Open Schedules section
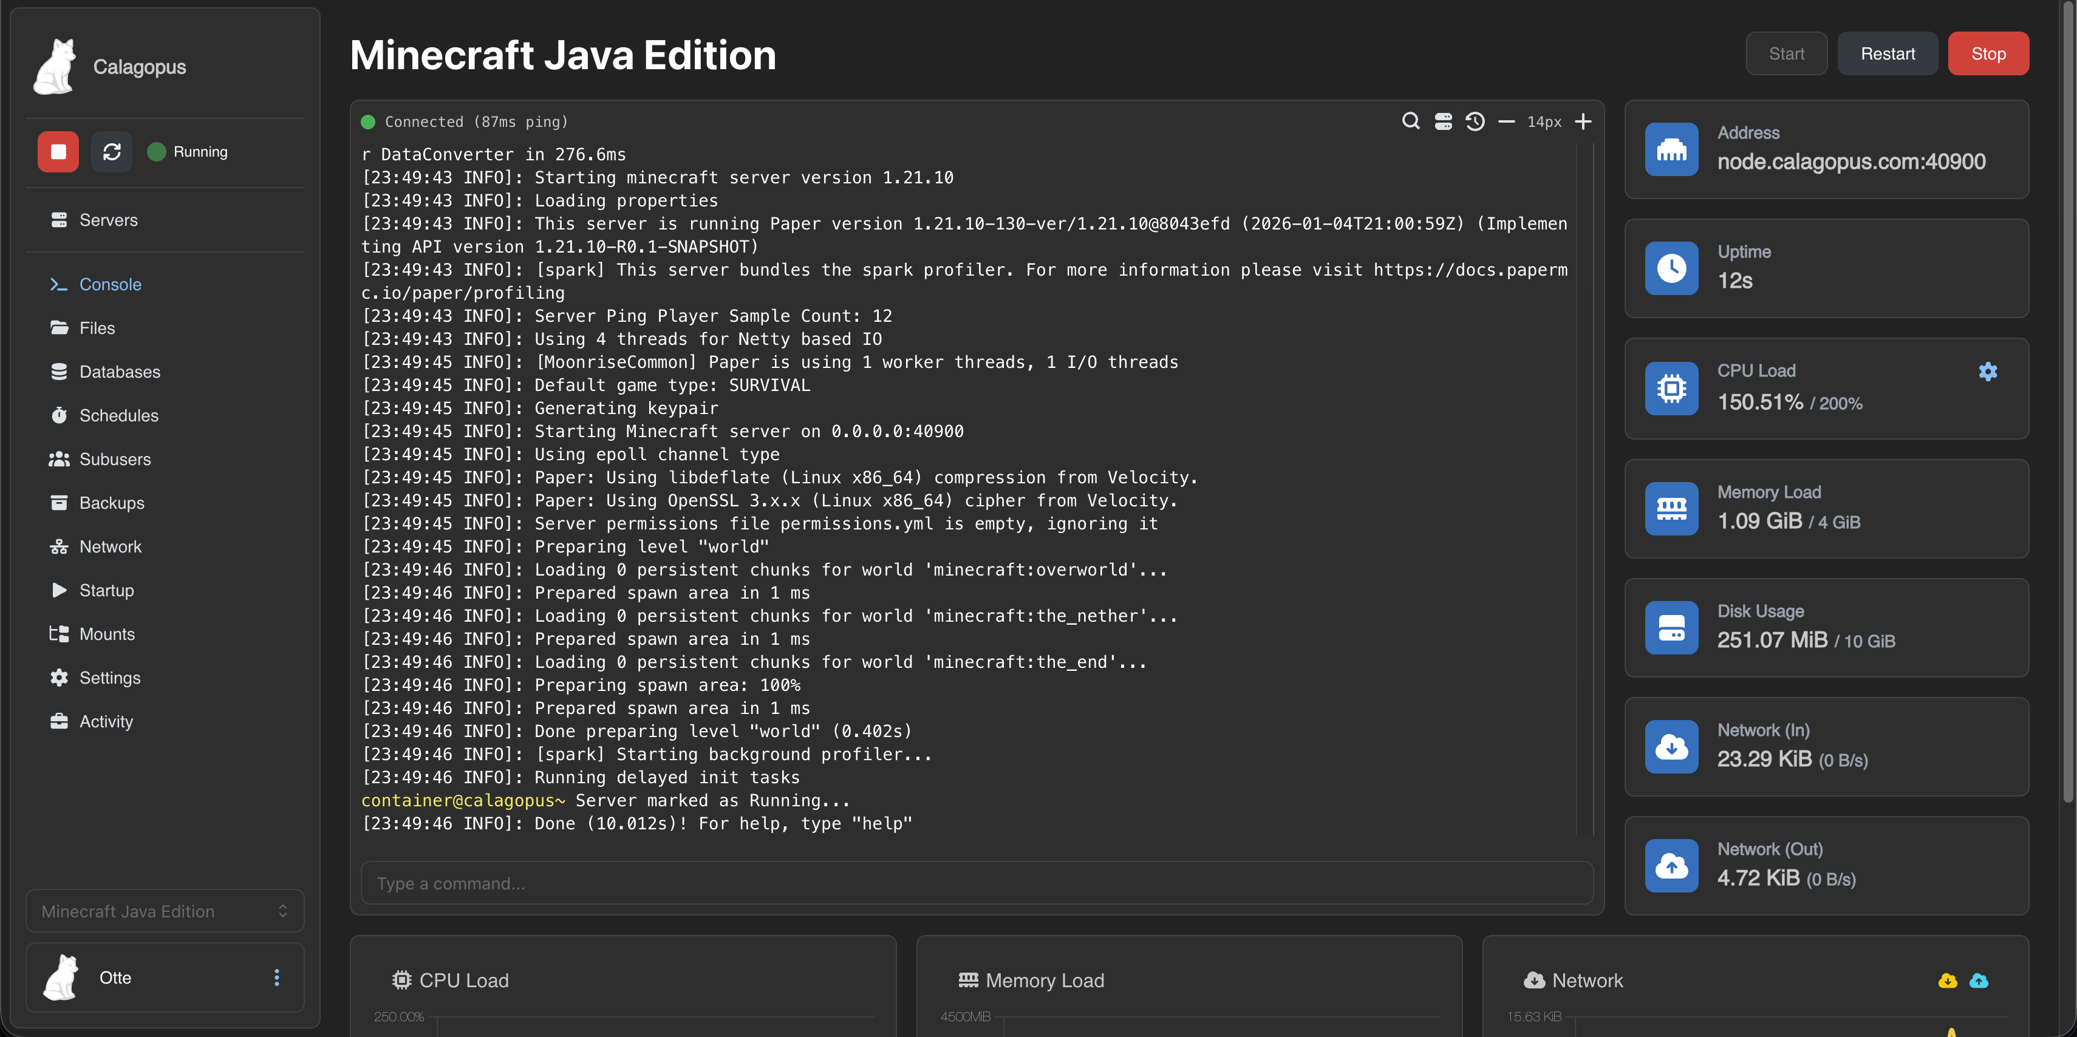 [x=118, y=415]
